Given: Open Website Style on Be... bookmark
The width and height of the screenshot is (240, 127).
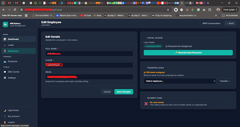Looking at the screenshot, I should click(x=67, y=15).
